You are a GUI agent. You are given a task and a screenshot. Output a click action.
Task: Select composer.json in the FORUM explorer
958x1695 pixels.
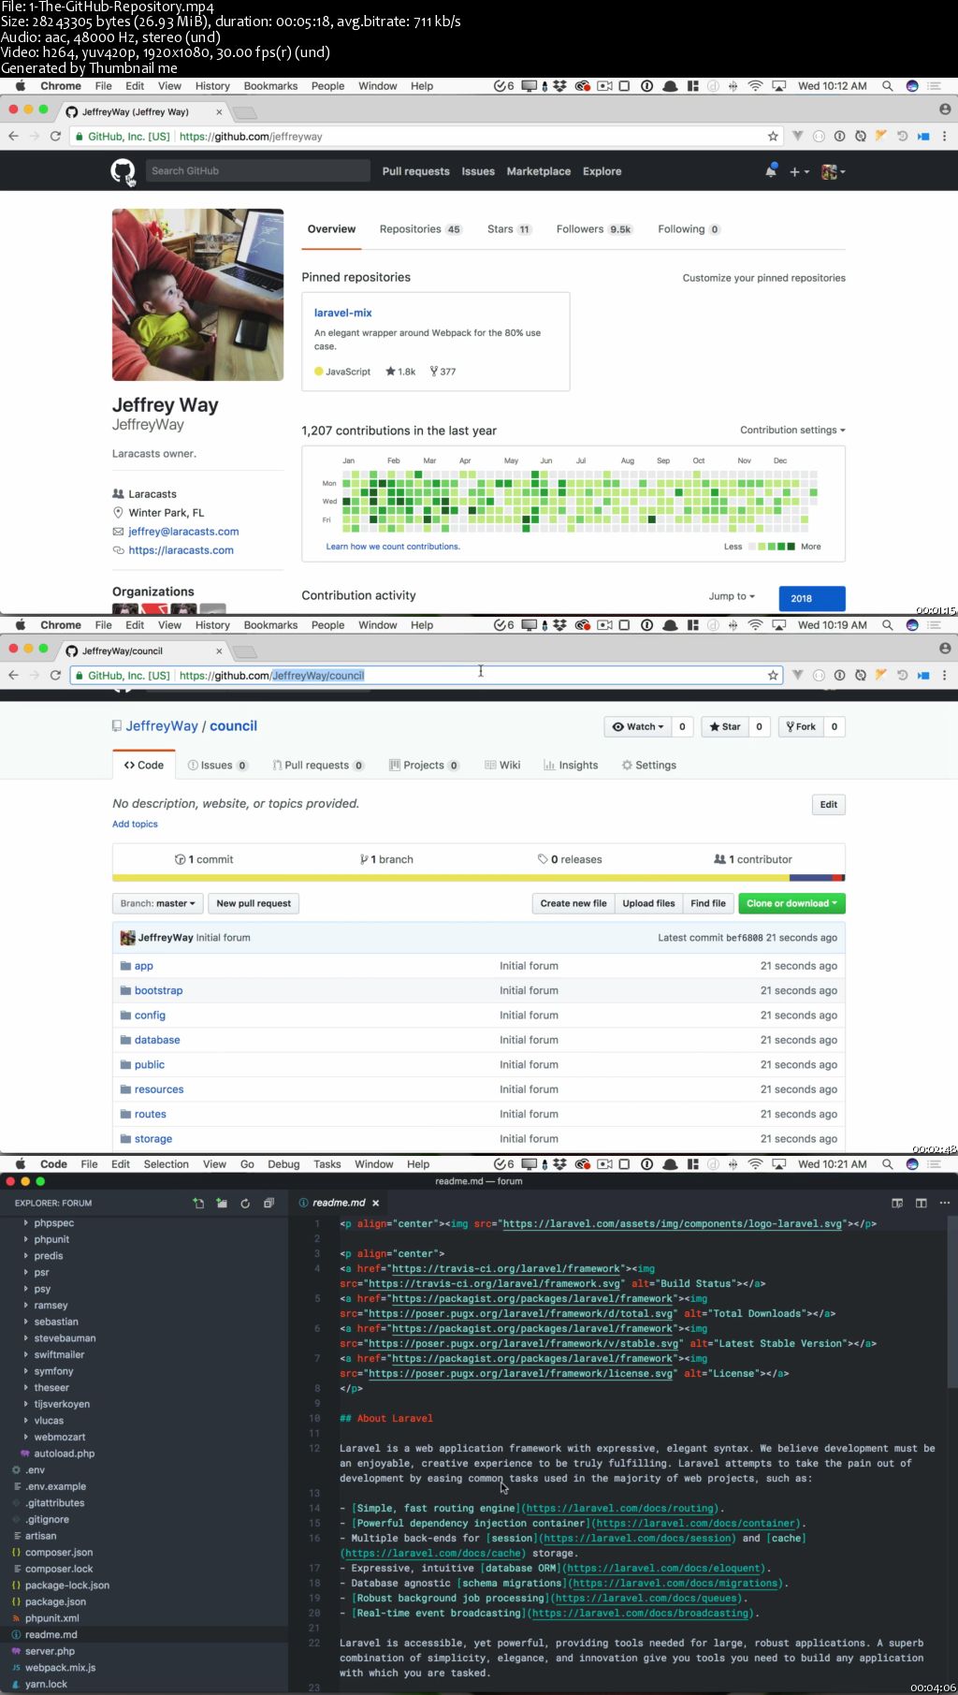coord(59,1553)
